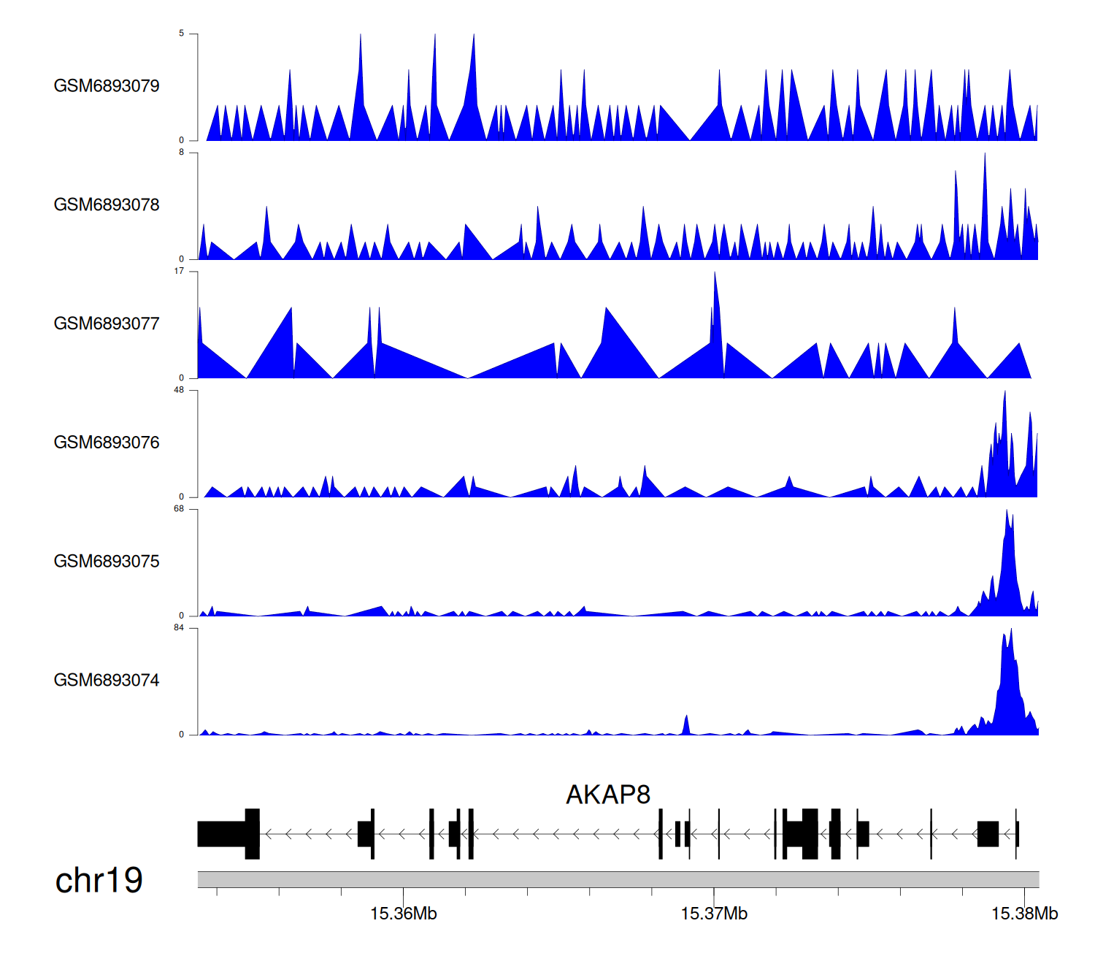1095x964 pixels.
Task: Click the AKAP8 gene name
Action: pyautogui.click(x=607, y=795)
